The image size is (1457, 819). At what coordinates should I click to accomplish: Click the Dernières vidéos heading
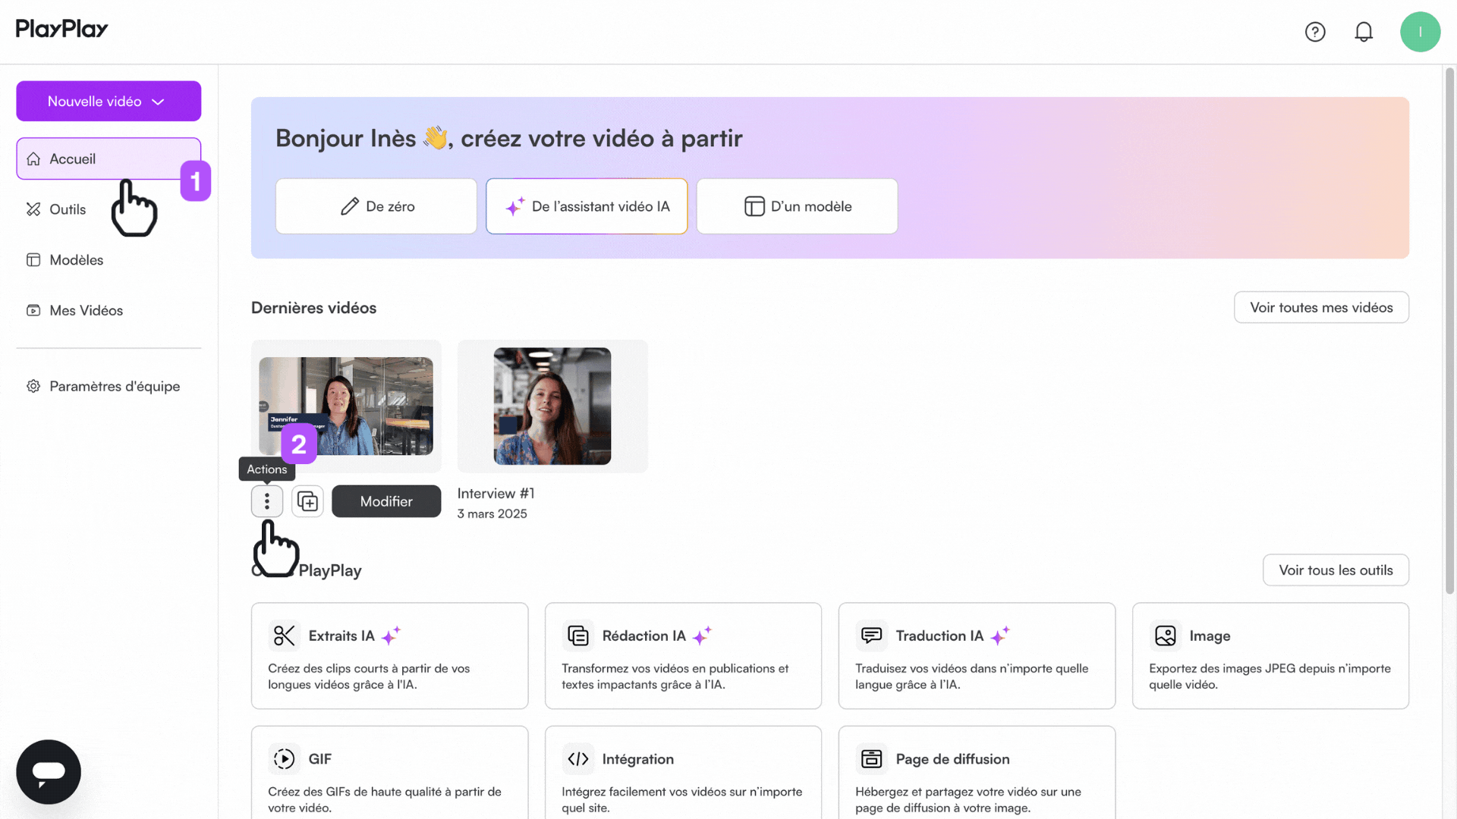click(x=313, y=308)
